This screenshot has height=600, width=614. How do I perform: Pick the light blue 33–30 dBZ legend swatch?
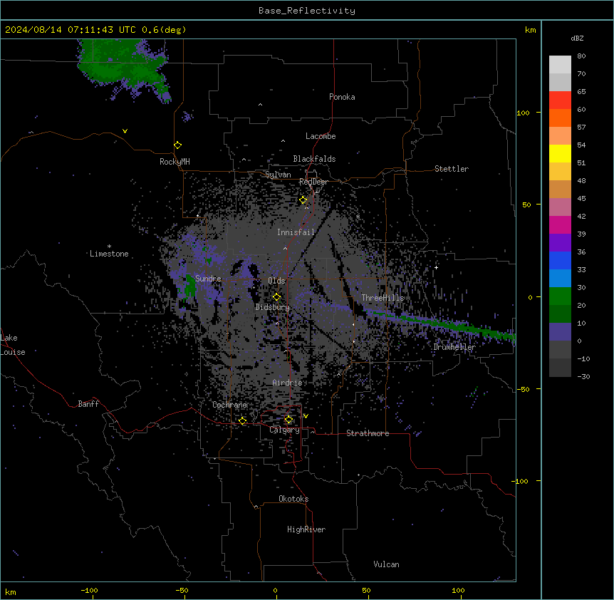click(x=560, y=279)
